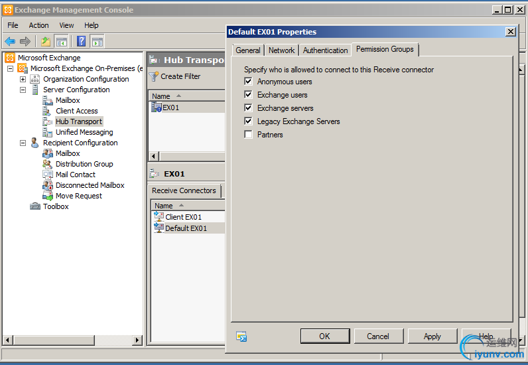Open the Help menu
Viewport: 528px width, 365px height.
(92, 25)
